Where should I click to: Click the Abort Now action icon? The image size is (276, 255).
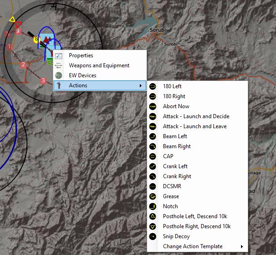[153, 106]
